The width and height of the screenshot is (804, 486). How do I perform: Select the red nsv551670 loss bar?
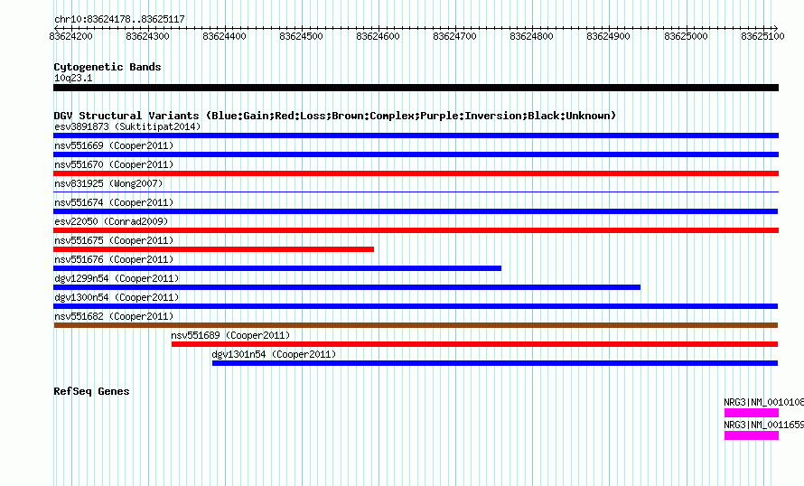(416, 173)
